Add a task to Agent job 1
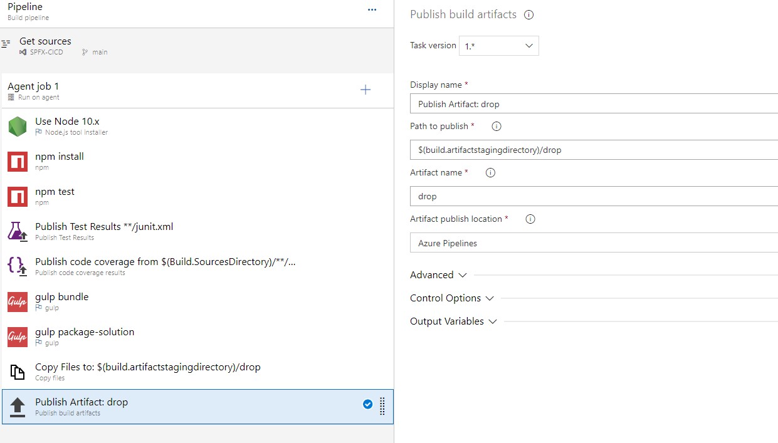 365,90
